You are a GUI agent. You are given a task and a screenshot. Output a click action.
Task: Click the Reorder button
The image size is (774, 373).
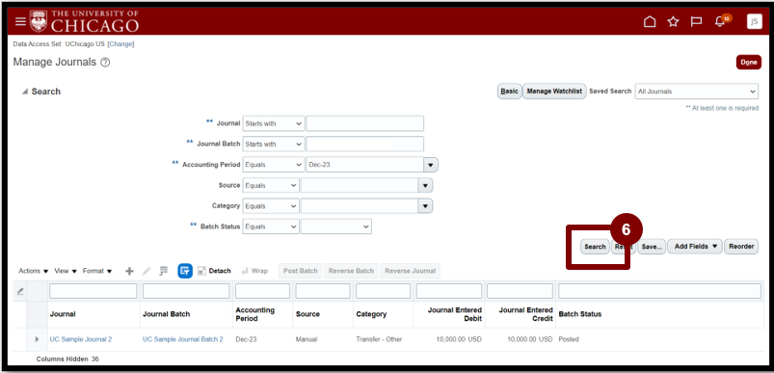pyautogui.click(x=741, y=247)
